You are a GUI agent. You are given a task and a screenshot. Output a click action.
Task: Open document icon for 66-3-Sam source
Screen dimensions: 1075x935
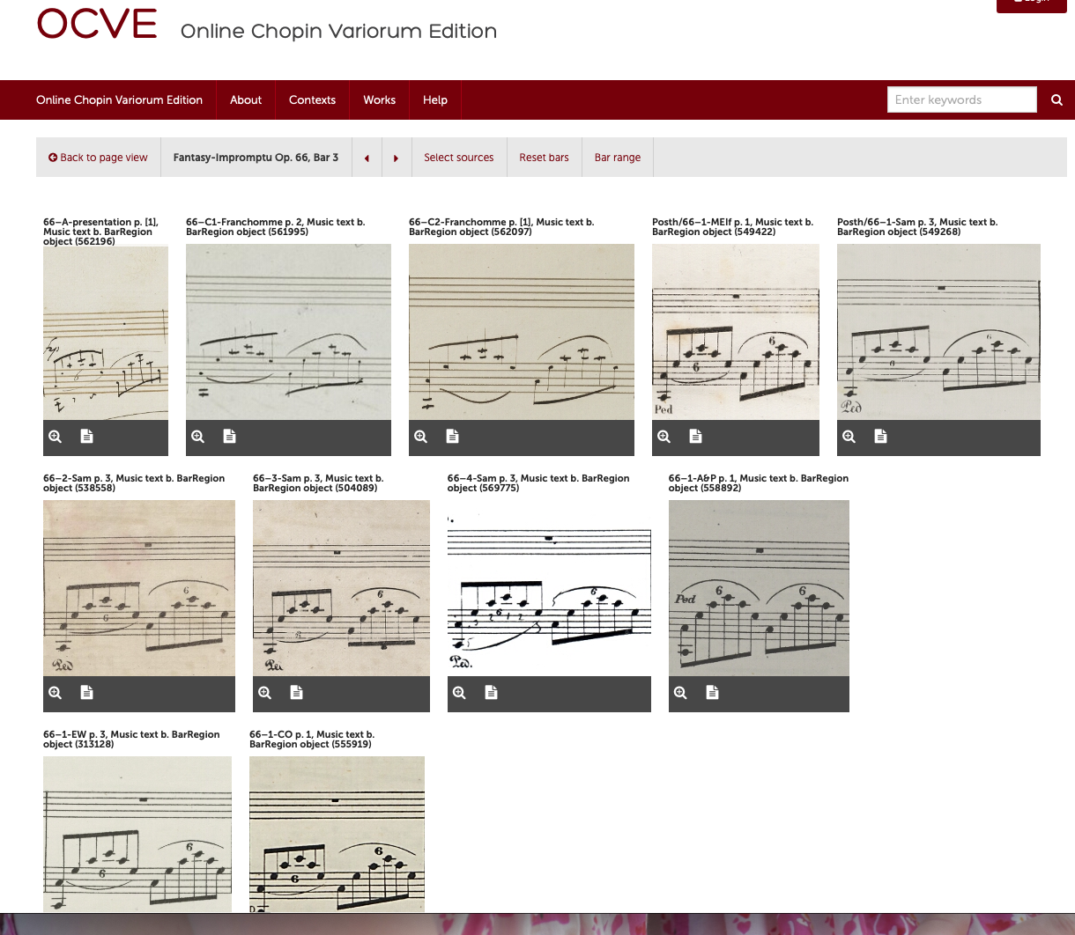click(296, 693)
